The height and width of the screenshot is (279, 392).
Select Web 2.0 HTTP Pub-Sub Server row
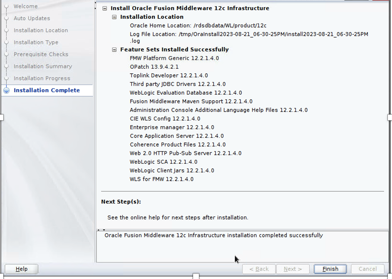(186, 153)
